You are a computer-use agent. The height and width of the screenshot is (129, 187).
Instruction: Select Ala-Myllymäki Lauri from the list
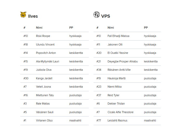click(48, 61)
